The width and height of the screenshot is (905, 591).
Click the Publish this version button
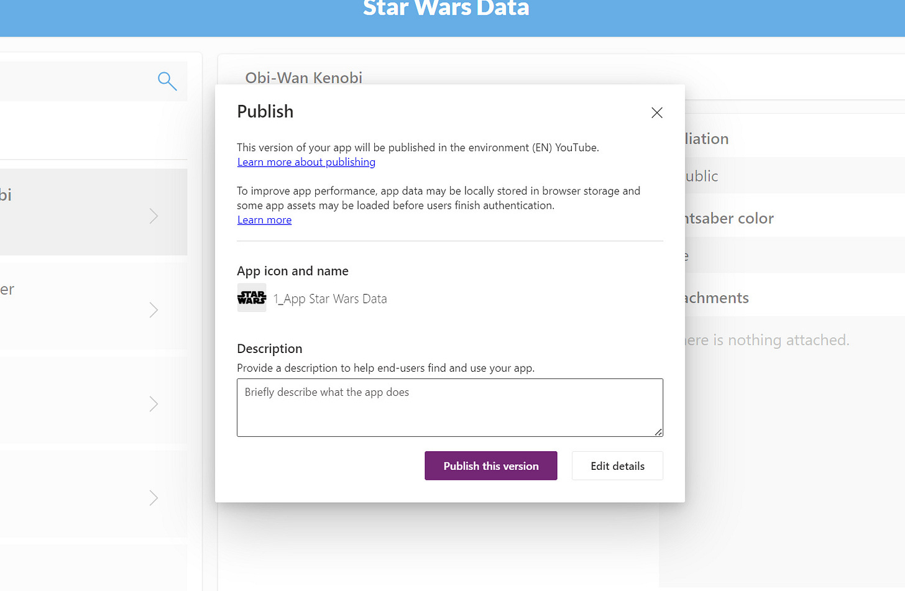coord(490,465)
